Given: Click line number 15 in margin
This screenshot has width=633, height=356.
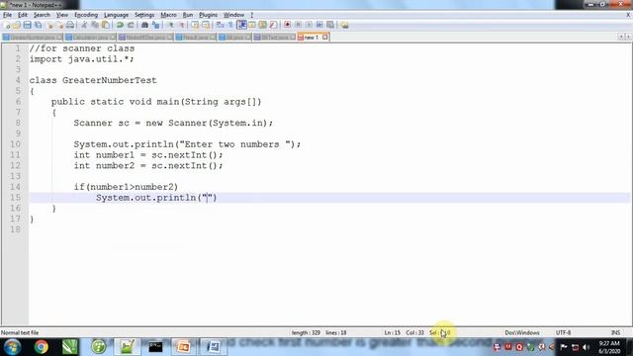Looking at the screenshot, I should tap(15, 198).
